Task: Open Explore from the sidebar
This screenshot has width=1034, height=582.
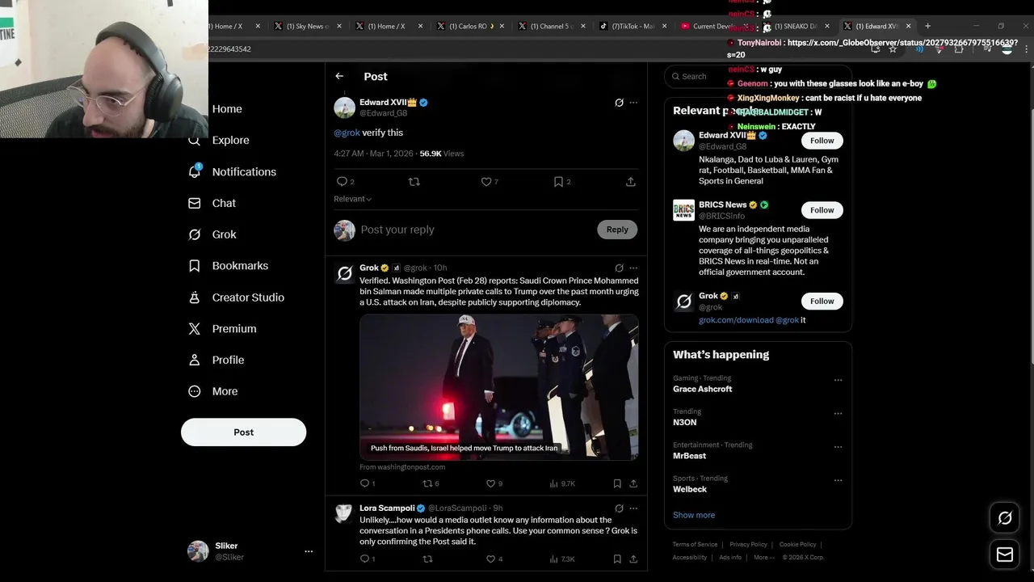Action: pos(219,140)
